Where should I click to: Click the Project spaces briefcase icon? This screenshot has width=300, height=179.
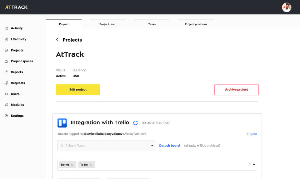6,61
